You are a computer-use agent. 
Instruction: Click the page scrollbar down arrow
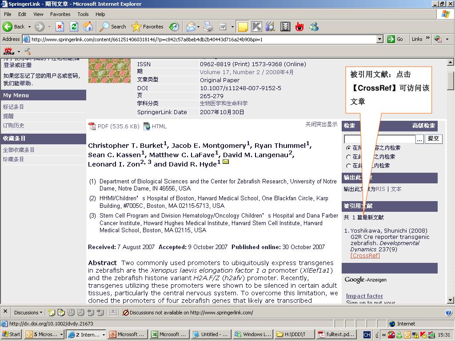click(450, 301)
